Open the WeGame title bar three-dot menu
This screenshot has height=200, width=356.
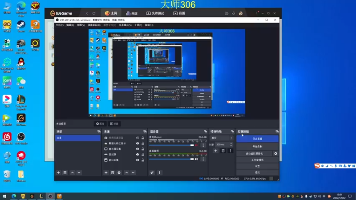(257, 13)
